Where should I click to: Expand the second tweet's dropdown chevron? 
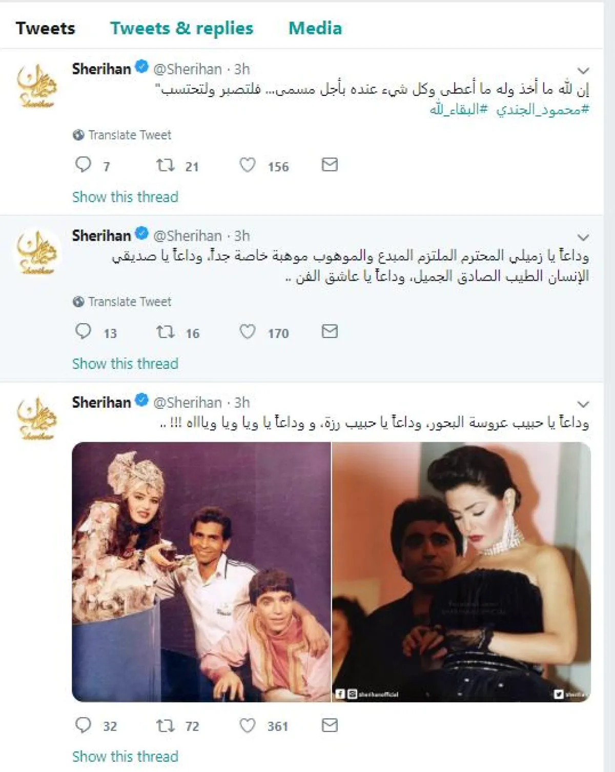pyautogui.click(x=583, y=237)
